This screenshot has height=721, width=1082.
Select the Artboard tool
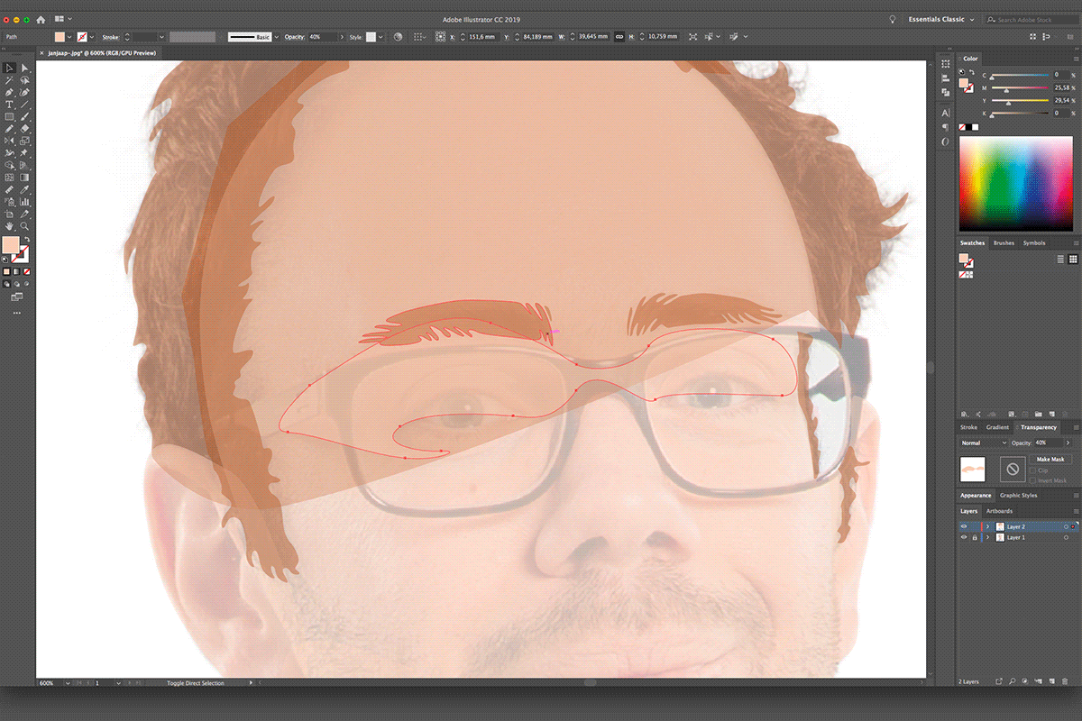click(9, 214)
